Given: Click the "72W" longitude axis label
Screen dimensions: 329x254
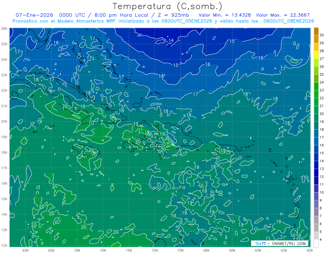Looking at the screenshot, I should pos(155,250).
